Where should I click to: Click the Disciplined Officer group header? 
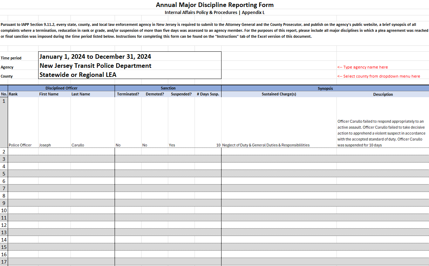(x=61, y=88)
